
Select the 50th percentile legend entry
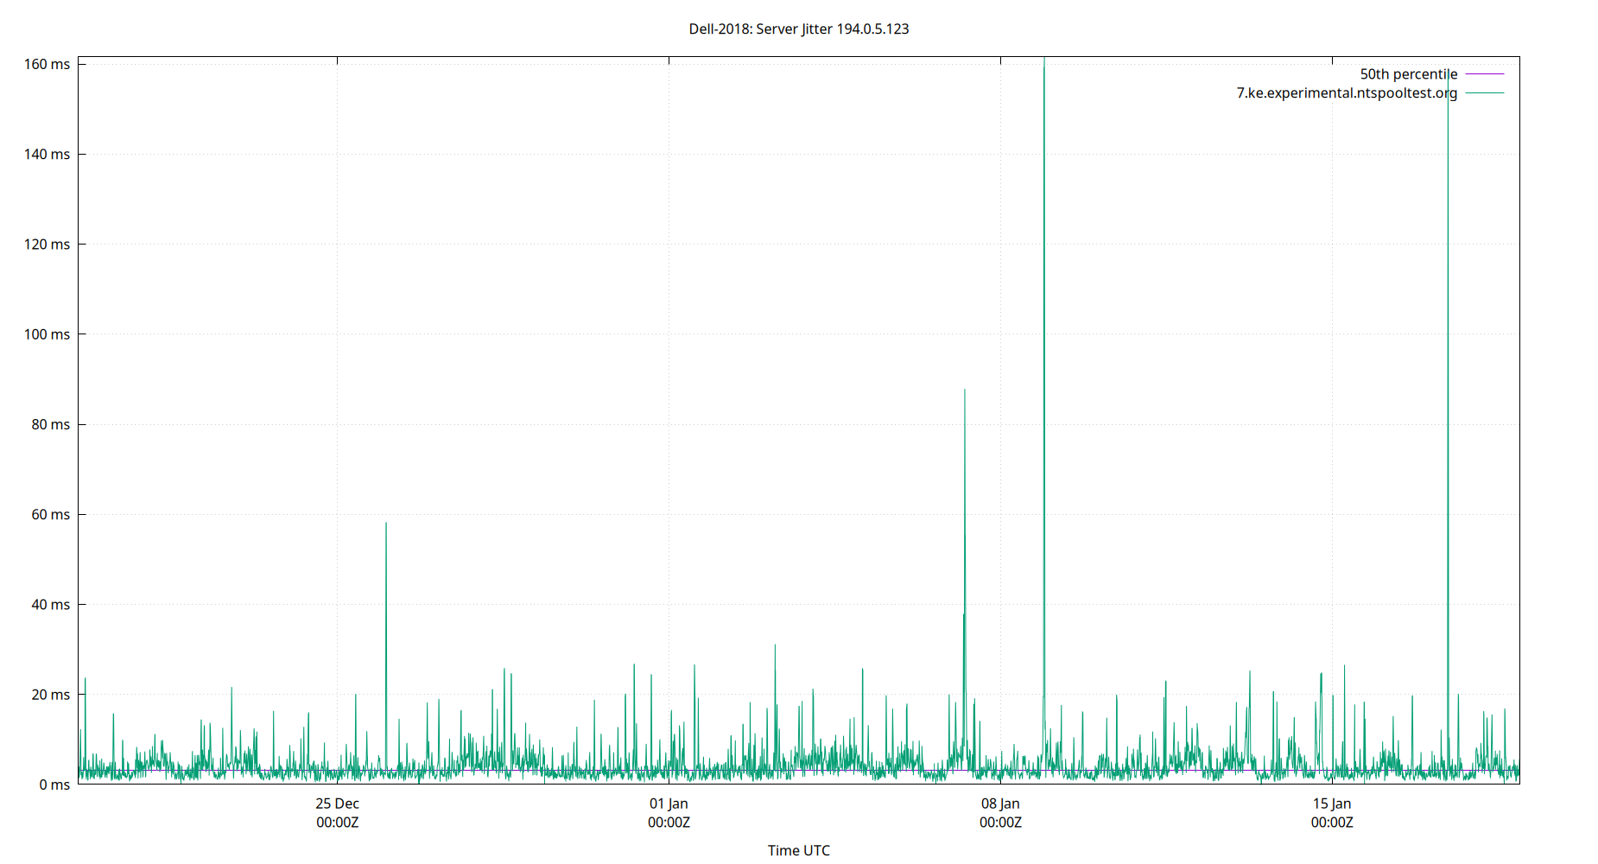click(x=1408, y=74)
